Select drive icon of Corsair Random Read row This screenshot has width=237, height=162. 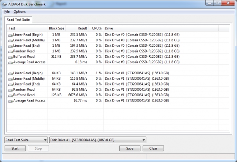pos(10,51)
